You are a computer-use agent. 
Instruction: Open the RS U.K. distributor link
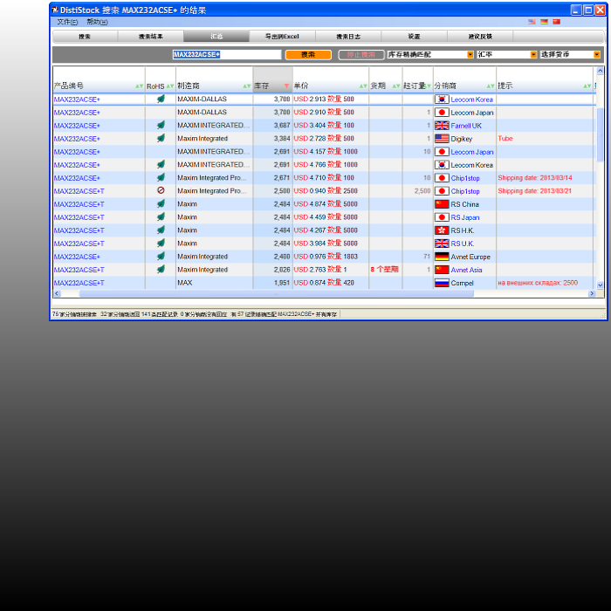[462, 244]
